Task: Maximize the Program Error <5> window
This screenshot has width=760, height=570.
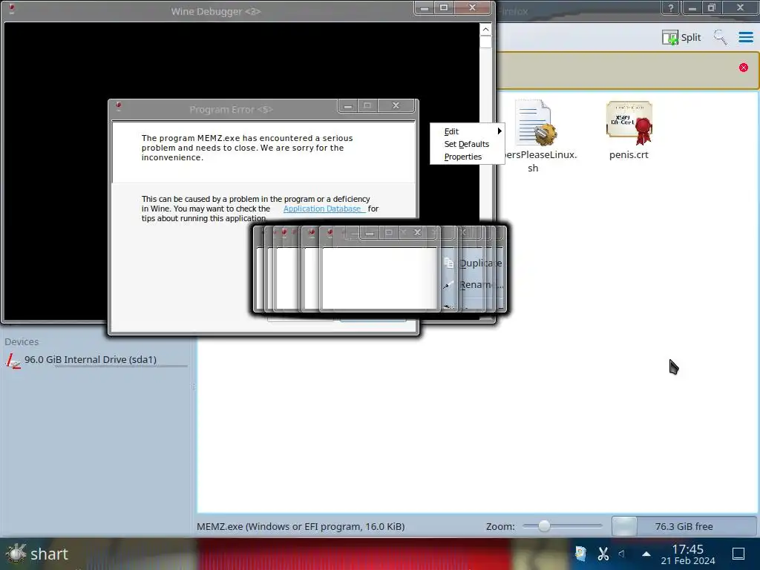Action: [x=367, y=105]
